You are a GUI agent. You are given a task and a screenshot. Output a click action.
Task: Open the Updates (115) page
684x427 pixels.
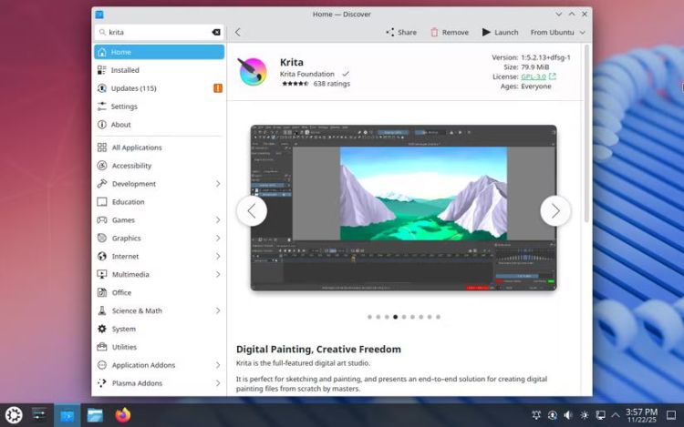tap(134, 88)
